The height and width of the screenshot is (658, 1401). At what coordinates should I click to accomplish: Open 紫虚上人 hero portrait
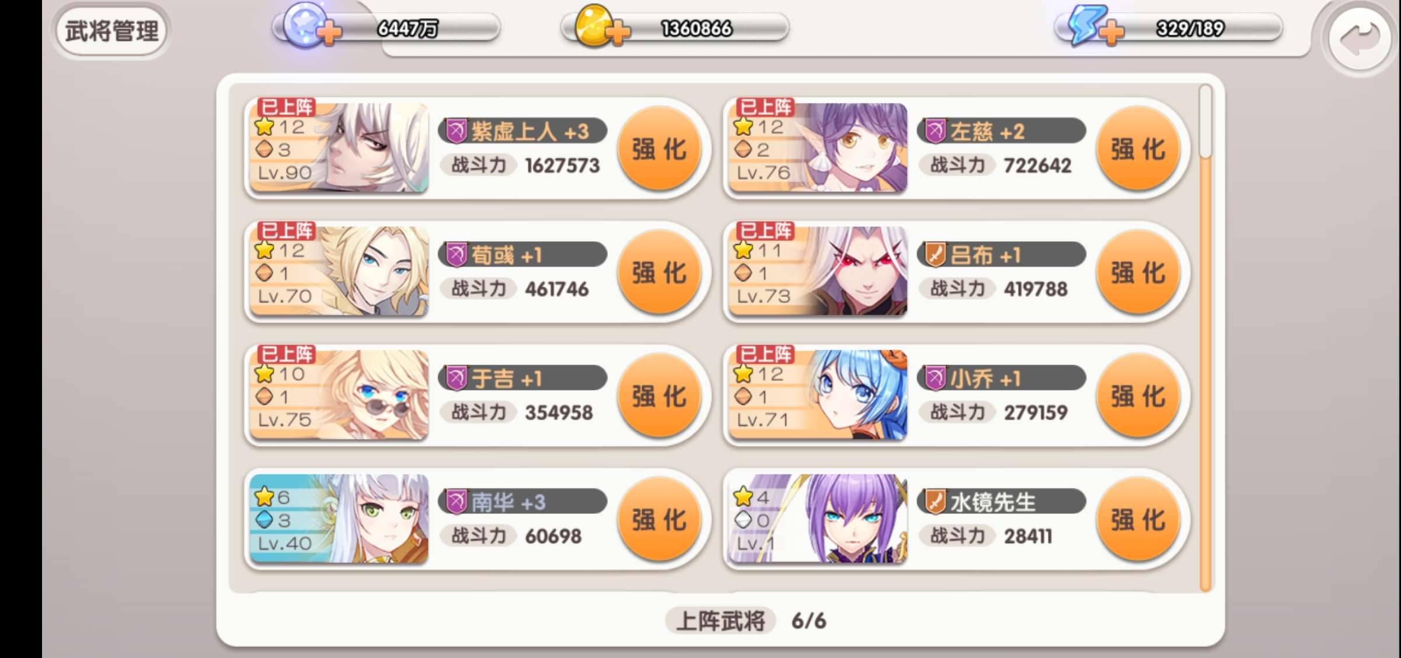coord(339,148)
